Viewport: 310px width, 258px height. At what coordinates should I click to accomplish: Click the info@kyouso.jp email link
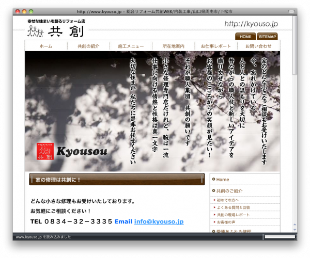click(159, 221)
